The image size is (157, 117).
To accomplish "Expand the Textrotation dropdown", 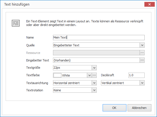I will tap(94, 90).
